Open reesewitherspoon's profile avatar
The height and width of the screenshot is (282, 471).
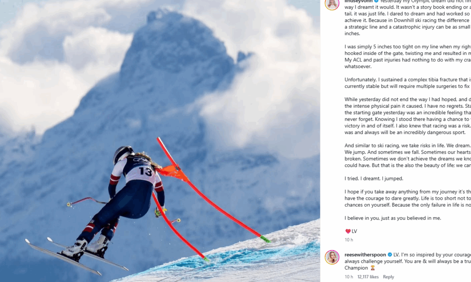[332, 257]
